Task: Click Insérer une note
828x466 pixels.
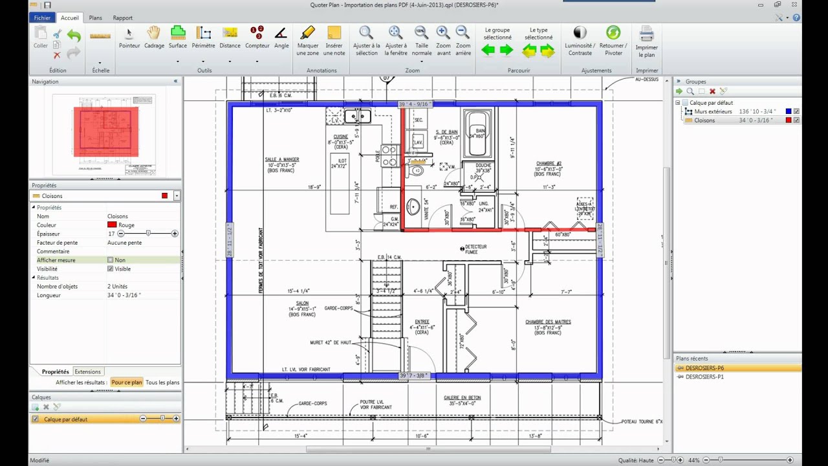Action: point(334,41)
